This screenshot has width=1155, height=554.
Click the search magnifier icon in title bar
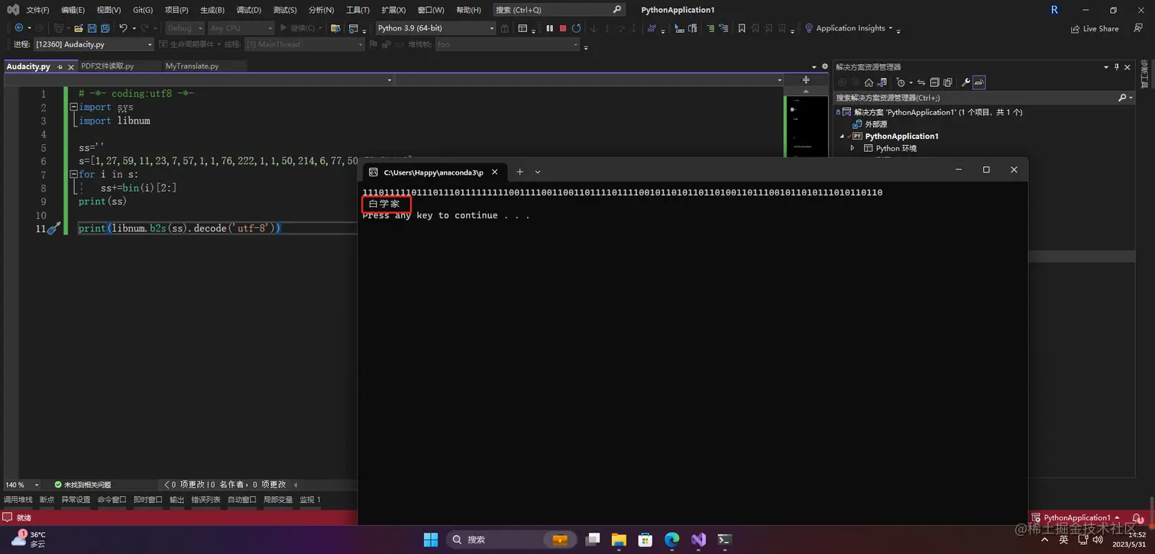click(x=617, y=10)
